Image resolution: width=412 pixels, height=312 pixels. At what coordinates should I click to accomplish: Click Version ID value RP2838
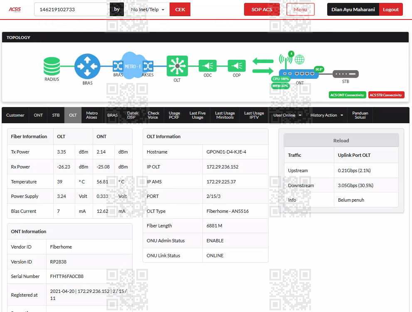pyautogui.click(x=58, y=262)
